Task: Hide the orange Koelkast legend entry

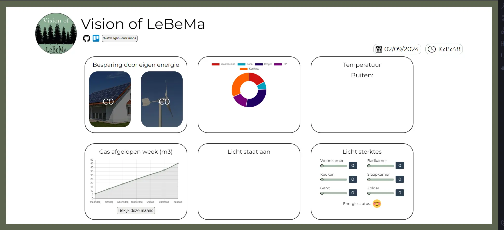Action: tap(249, 69)
